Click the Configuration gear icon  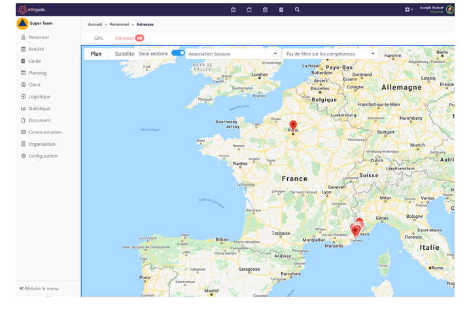coord(23,156)
